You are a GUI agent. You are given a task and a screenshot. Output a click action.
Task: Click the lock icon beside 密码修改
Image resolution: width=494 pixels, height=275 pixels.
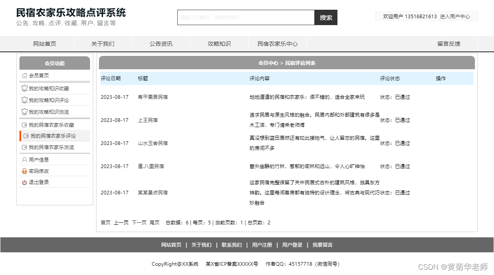point(24,171)
